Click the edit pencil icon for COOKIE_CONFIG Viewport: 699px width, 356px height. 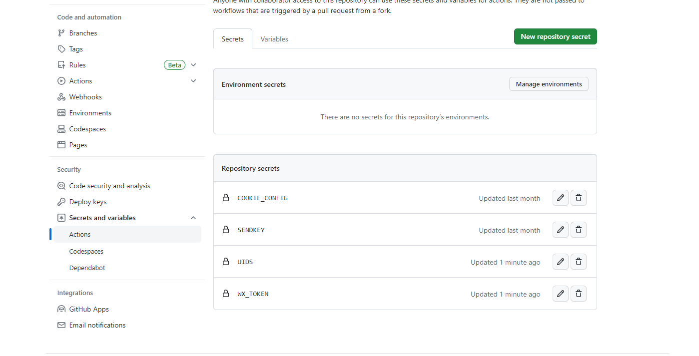point(560,198)
